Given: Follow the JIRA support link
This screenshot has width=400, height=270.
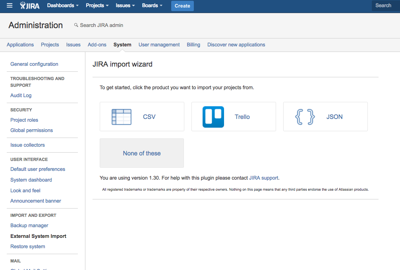Looking at the screenshot, I should 263,178.
